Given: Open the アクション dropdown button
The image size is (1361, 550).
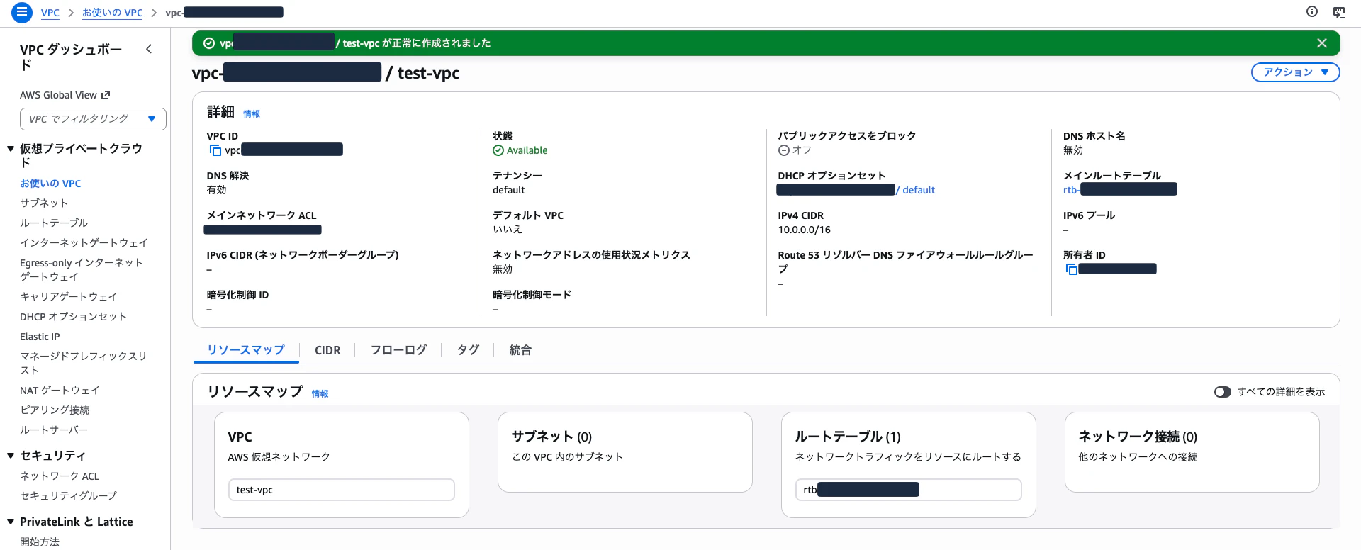Looking at the screenshot, I should click(x=1295, y=72).
